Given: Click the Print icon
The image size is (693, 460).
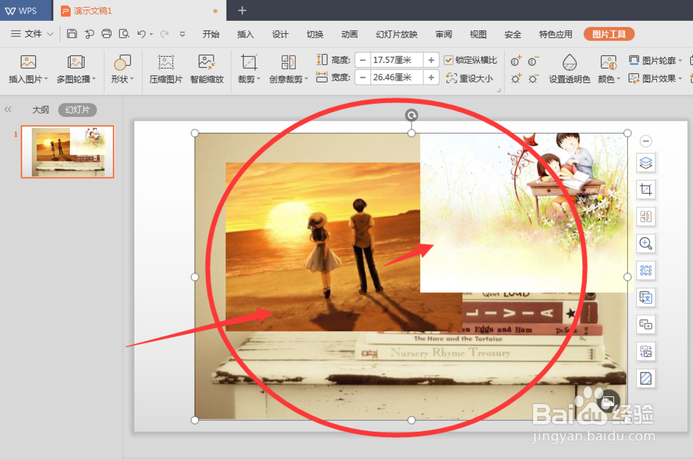Looking at the screenshot, I should click(107, 34).
